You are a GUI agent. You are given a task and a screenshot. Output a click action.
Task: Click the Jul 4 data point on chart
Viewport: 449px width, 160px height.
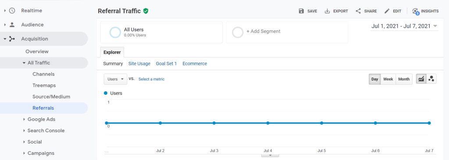tap(268, 123)
